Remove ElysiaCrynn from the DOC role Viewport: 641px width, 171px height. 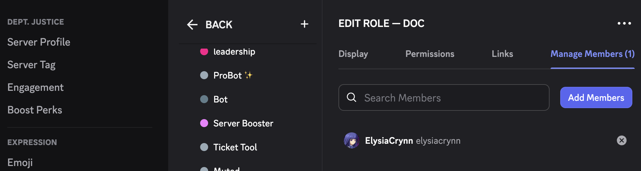point(621,140)
